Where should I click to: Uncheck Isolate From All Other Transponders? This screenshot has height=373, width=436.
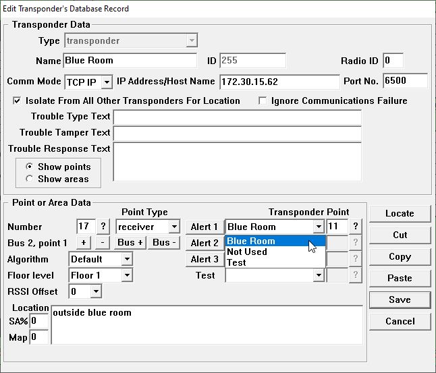(x=17, y=101)
